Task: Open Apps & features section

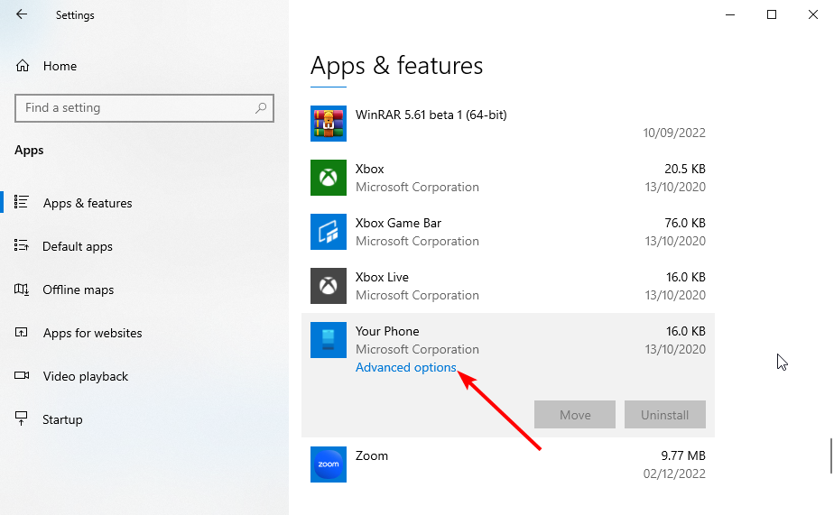Action: [x=88, y=203]
